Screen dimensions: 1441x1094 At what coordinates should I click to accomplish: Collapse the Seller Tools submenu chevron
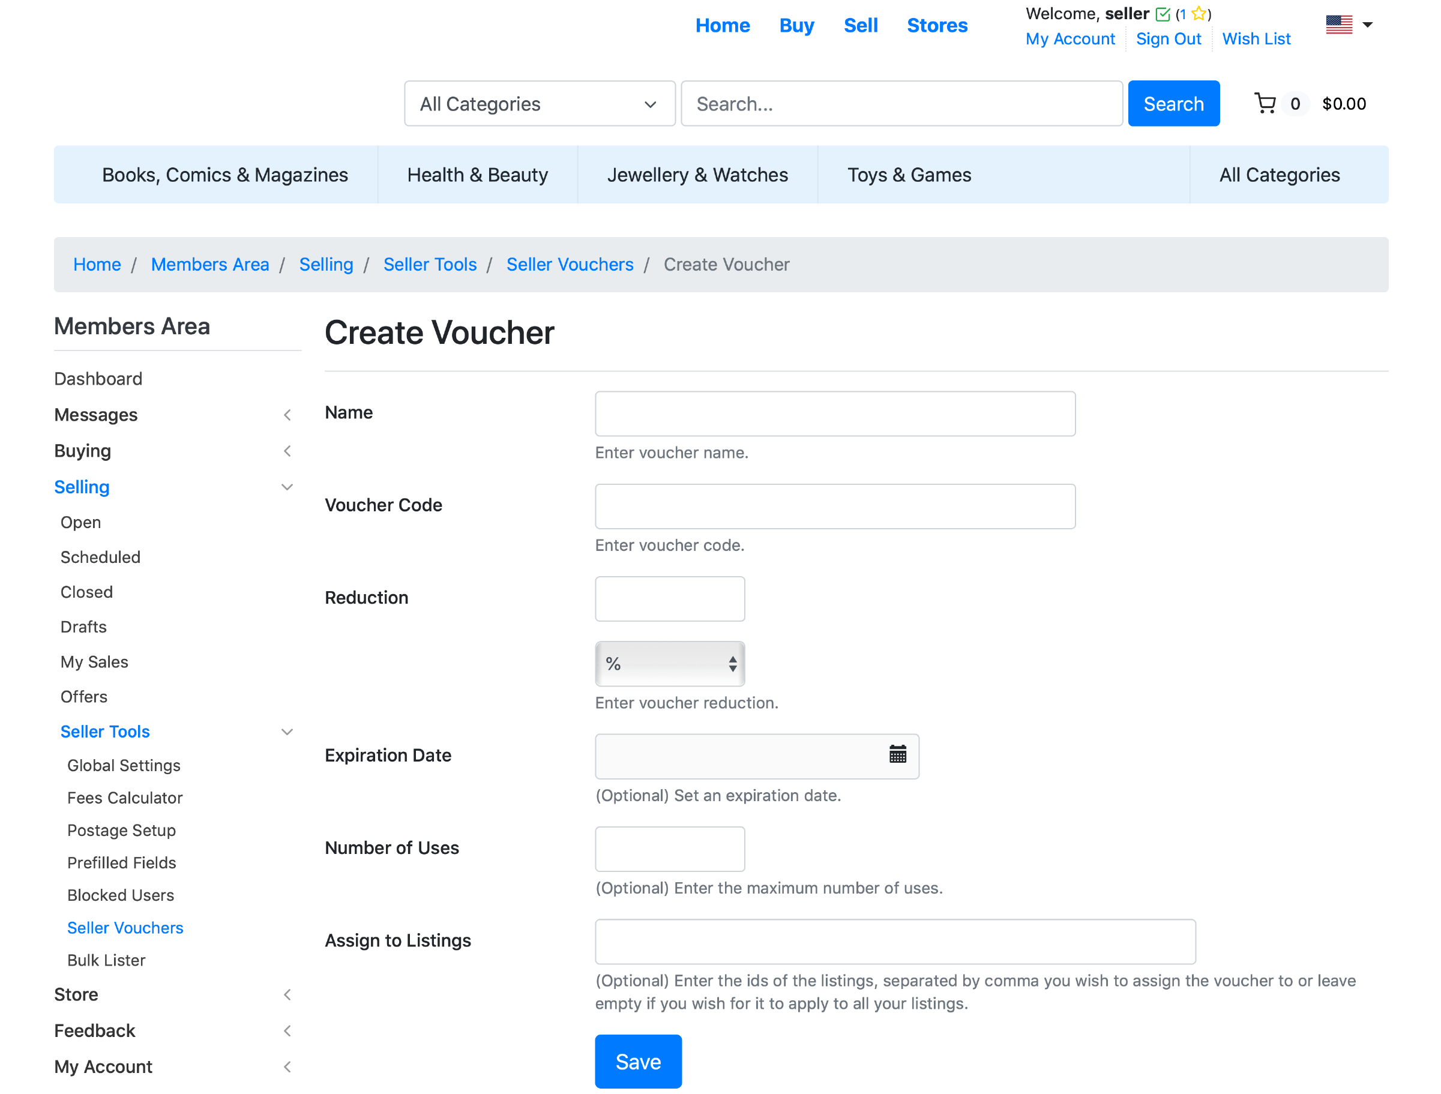click(287, 732)
